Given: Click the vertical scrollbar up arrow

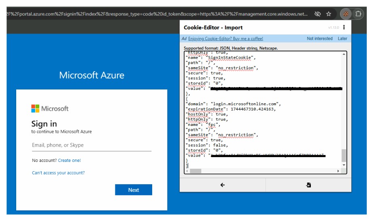Looking at the screenshot, I should click(344, 54).
